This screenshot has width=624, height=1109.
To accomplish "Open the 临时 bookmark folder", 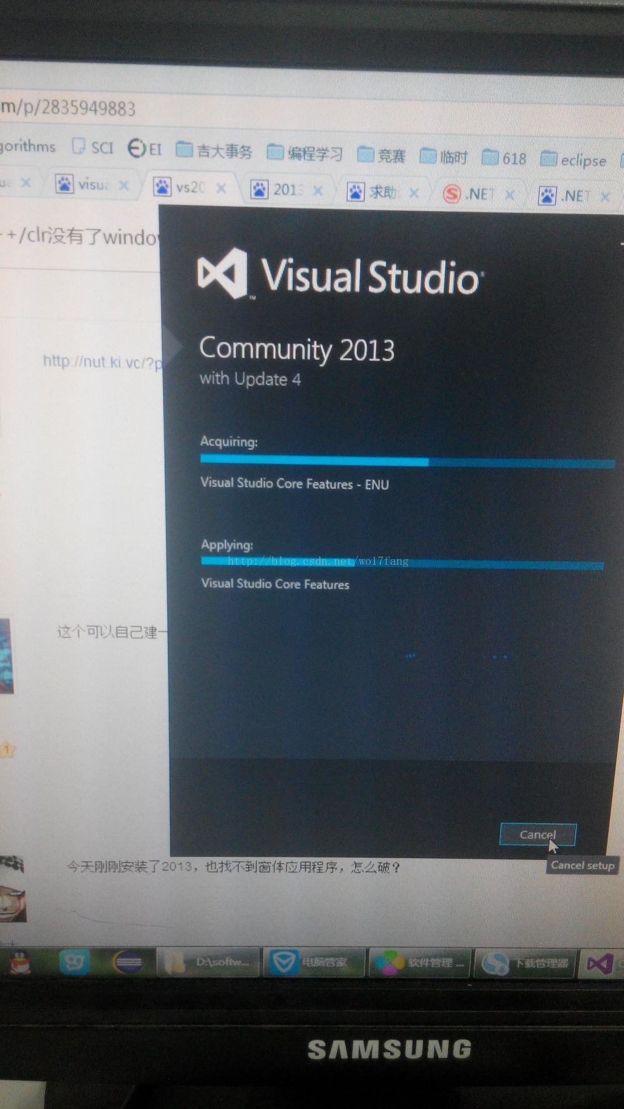I will (x=444, y=156).
